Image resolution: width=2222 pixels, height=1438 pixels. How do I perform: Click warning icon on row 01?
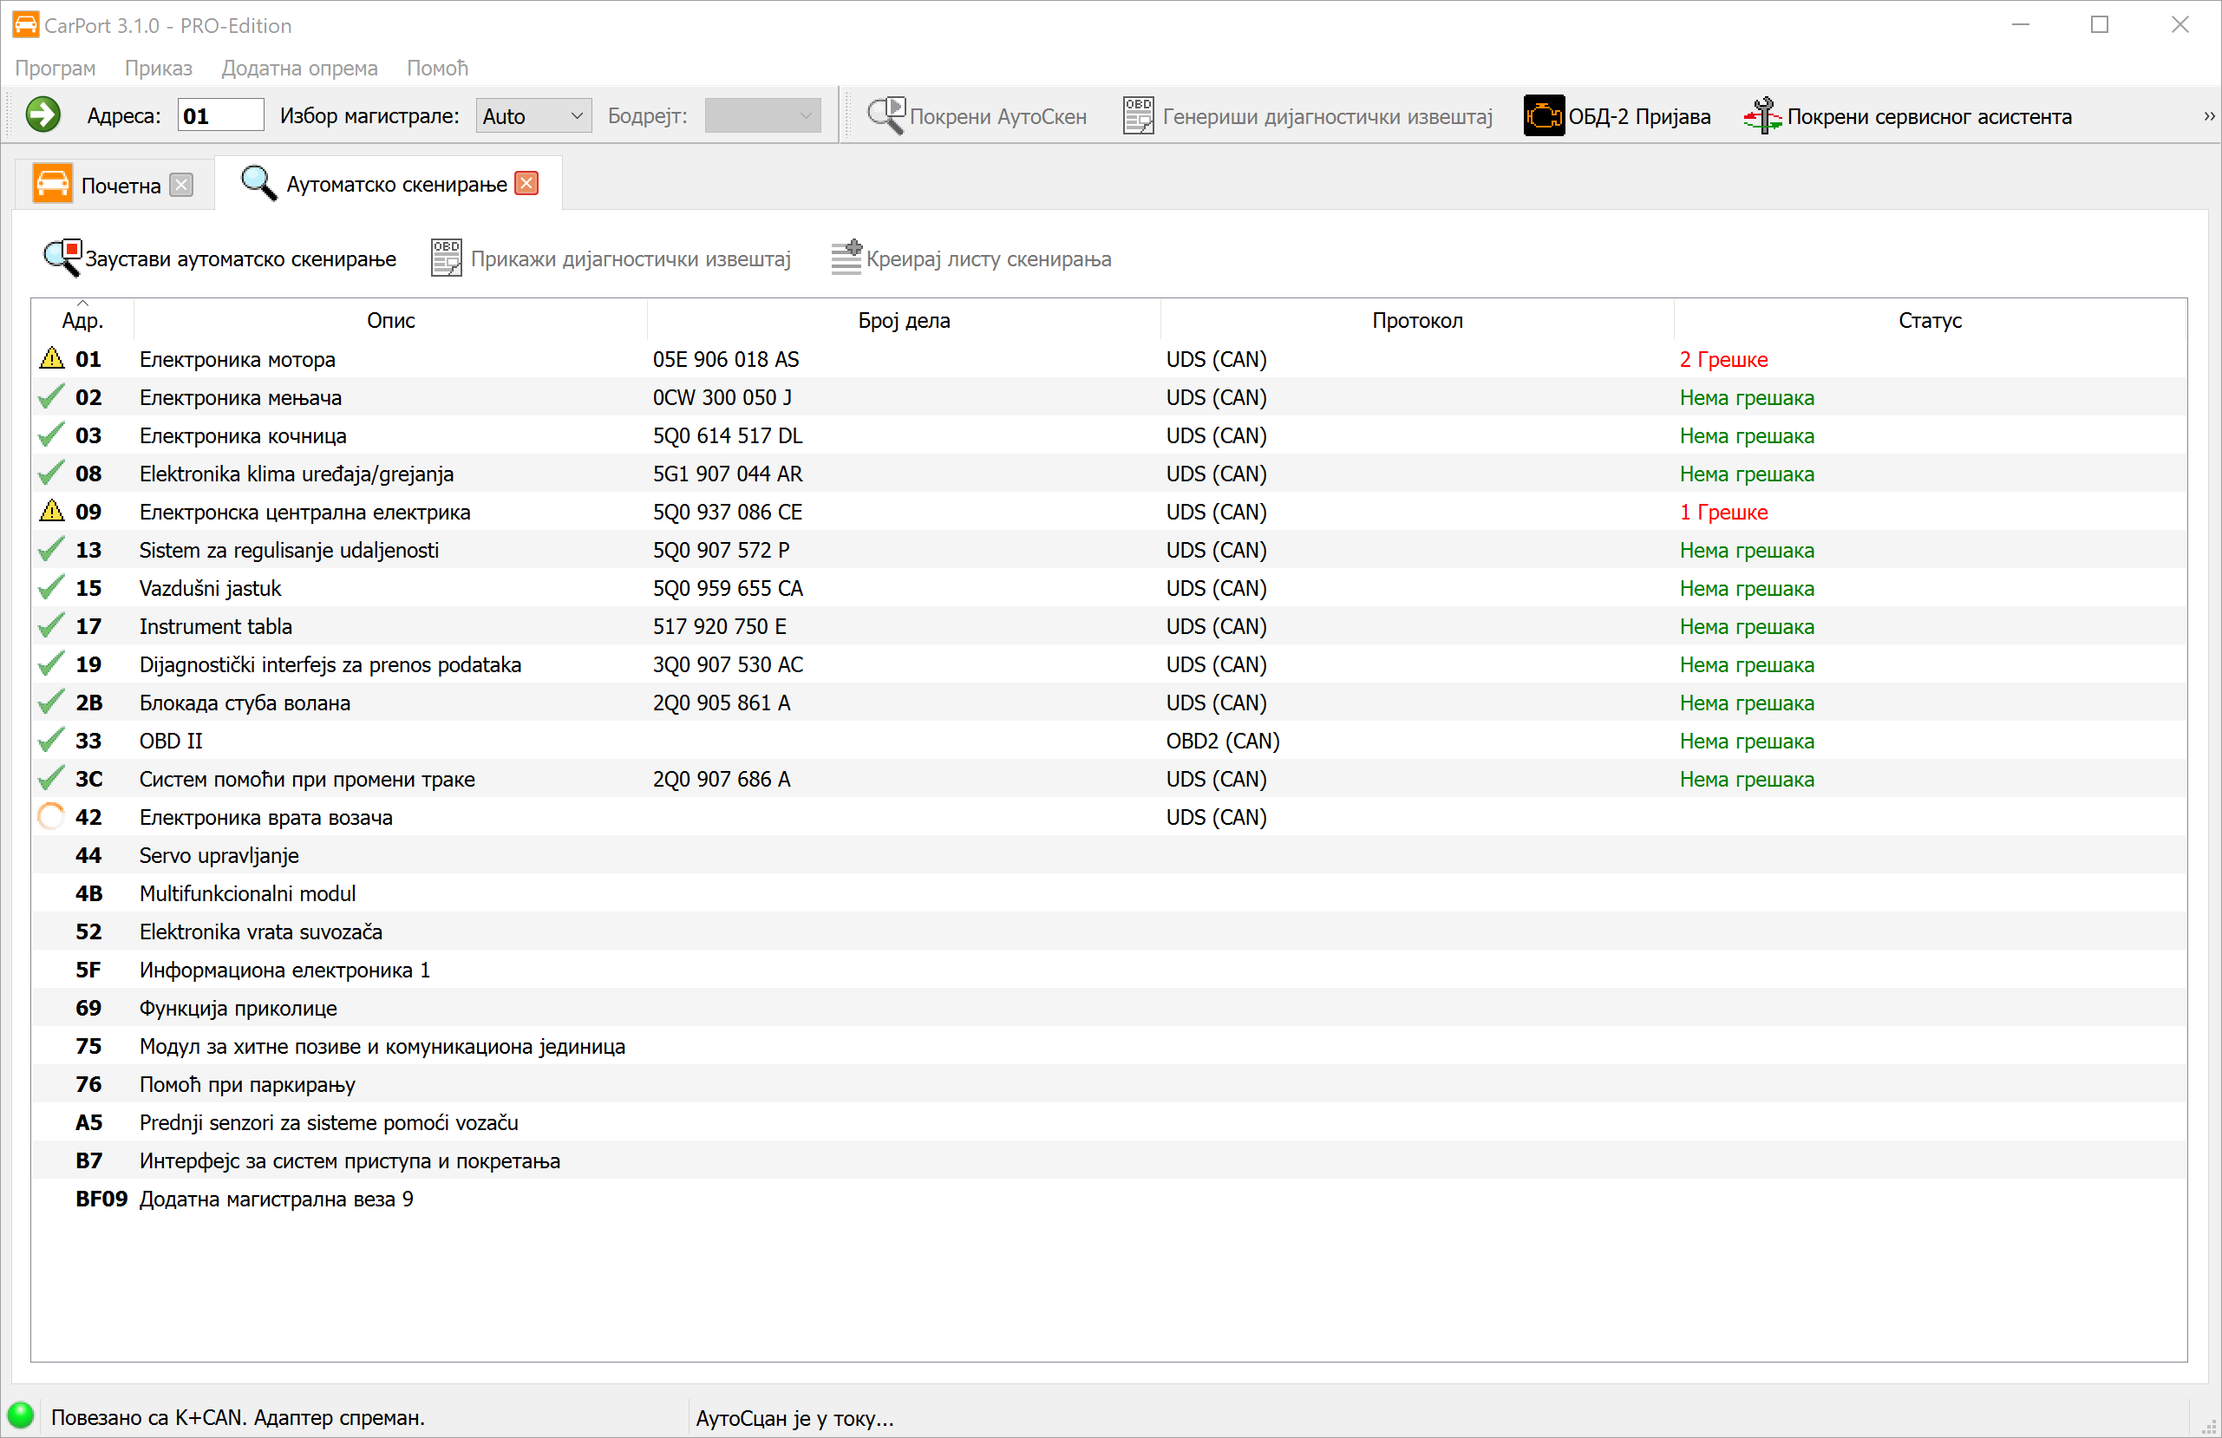52,358
